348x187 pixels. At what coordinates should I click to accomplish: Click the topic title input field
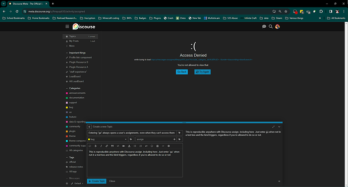click(x=132, y=133)
